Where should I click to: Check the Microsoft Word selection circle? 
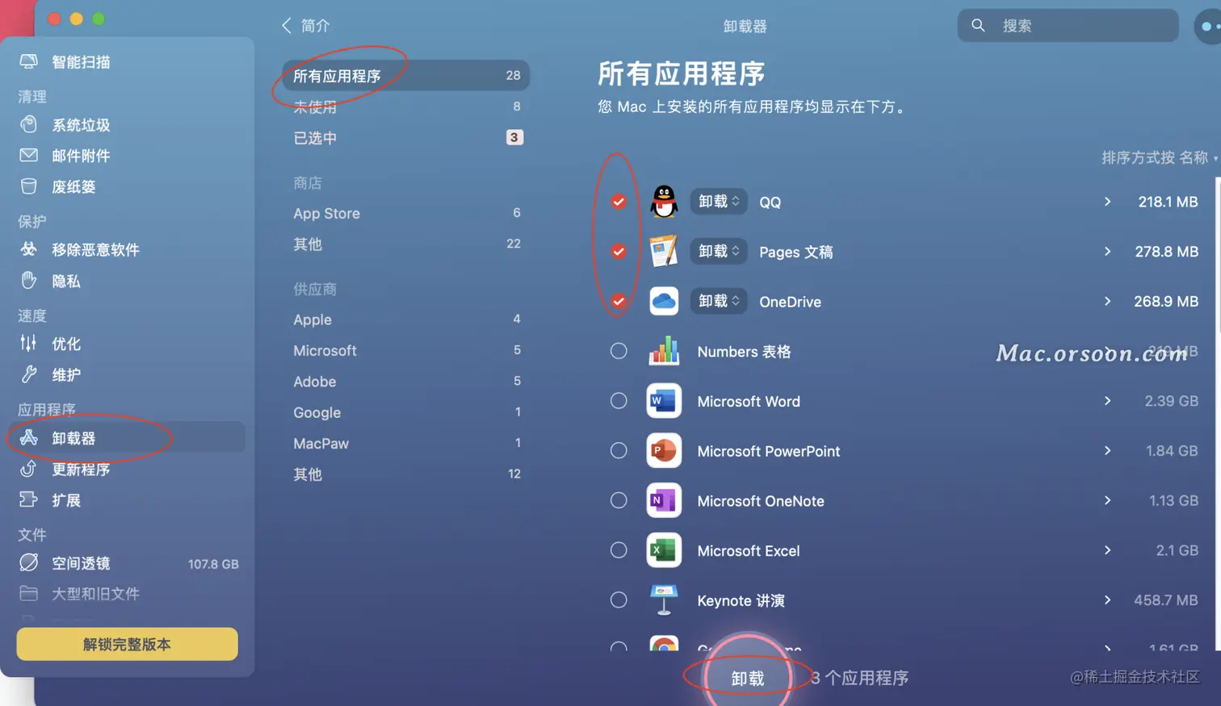[x=619, y=401]
